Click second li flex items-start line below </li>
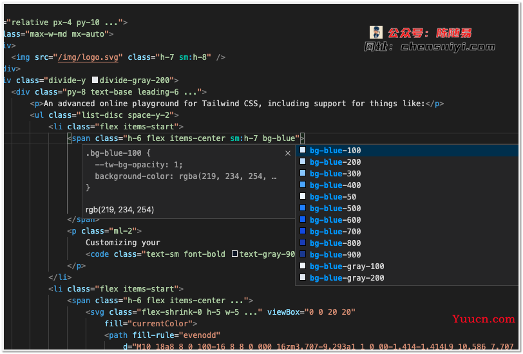The image size is (523, 354). pos(116,289)
